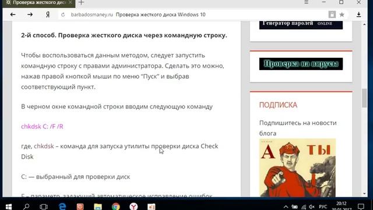
Task: Open the downloads panel
Action: point(359,15)
